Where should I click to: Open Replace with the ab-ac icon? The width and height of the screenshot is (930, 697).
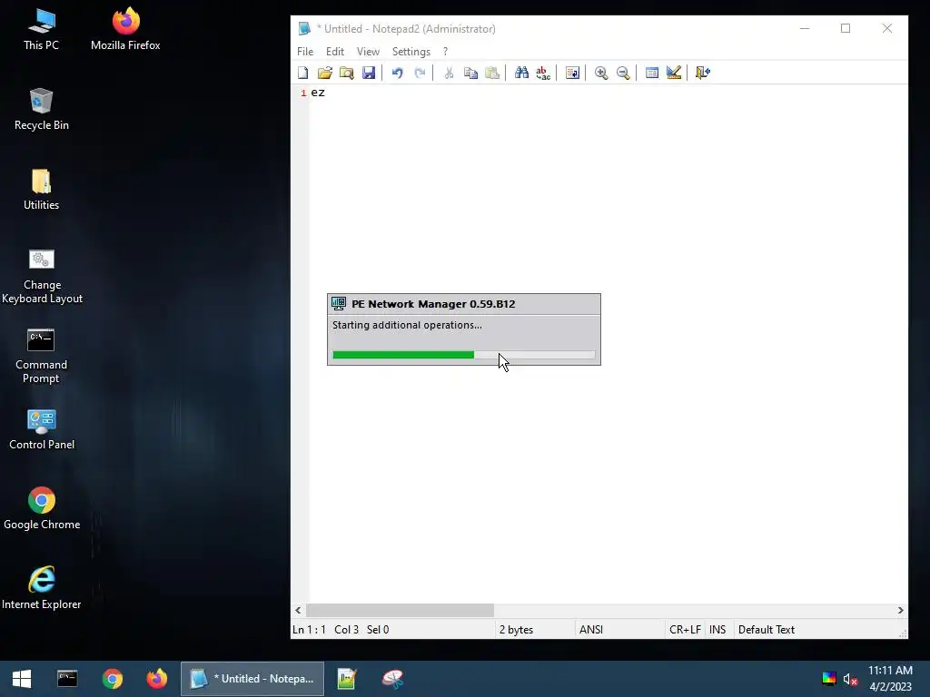coord(543,73)
